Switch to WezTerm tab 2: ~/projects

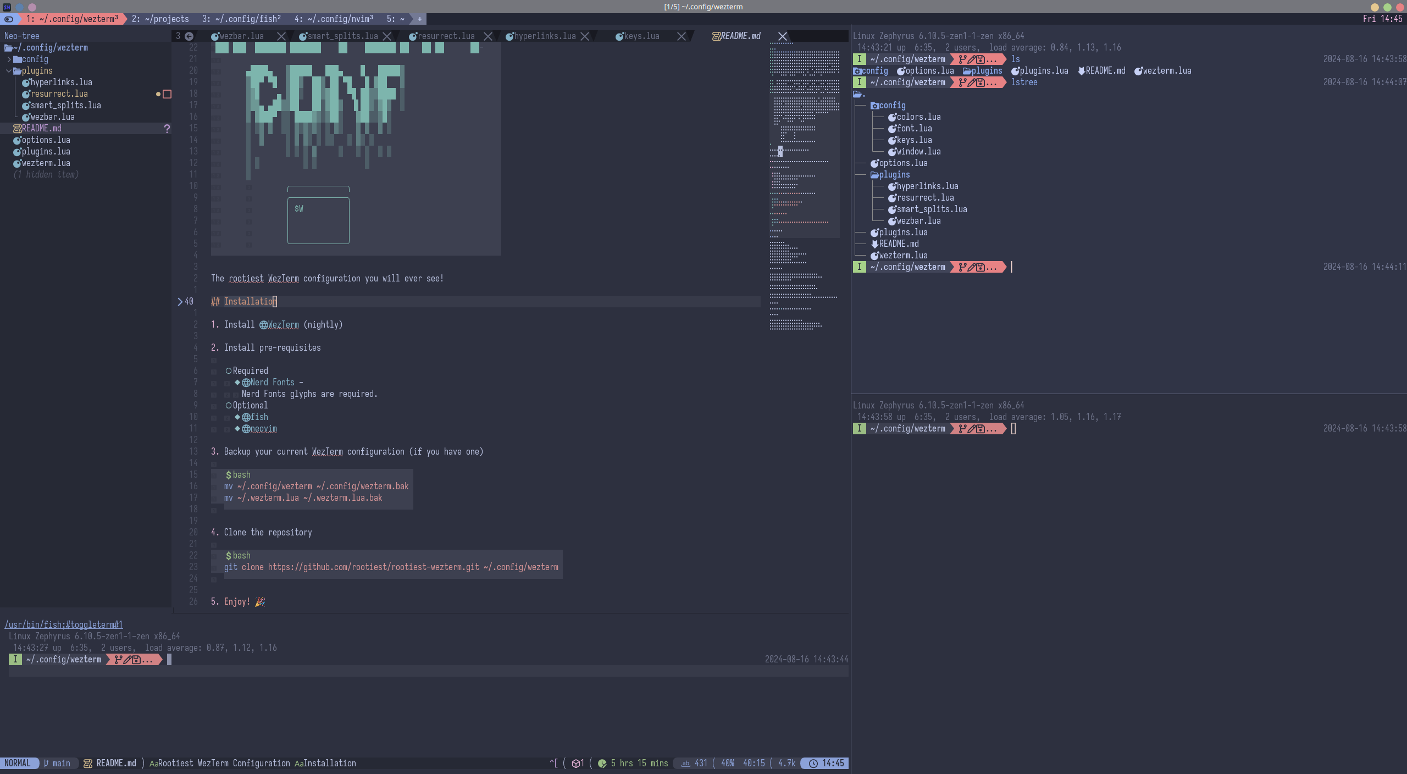[x=160, y=19]
